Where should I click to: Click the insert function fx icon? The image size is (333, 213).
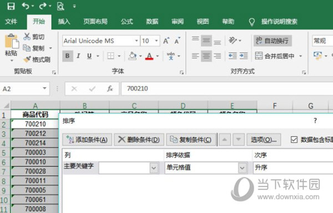(x=110, y=88)
